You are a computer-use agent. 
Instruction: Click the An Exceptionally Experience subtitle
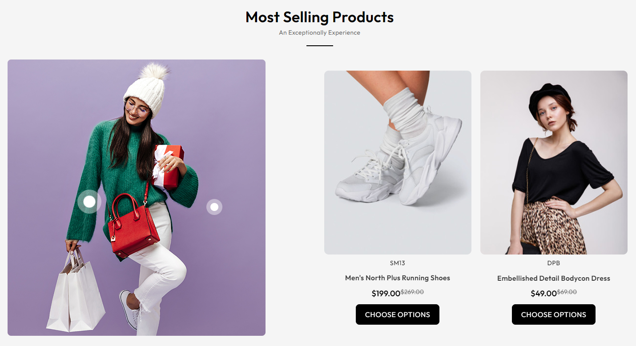(319, 32)
